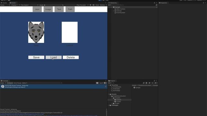Open the Console Editor dropdown

click(25, 83)
